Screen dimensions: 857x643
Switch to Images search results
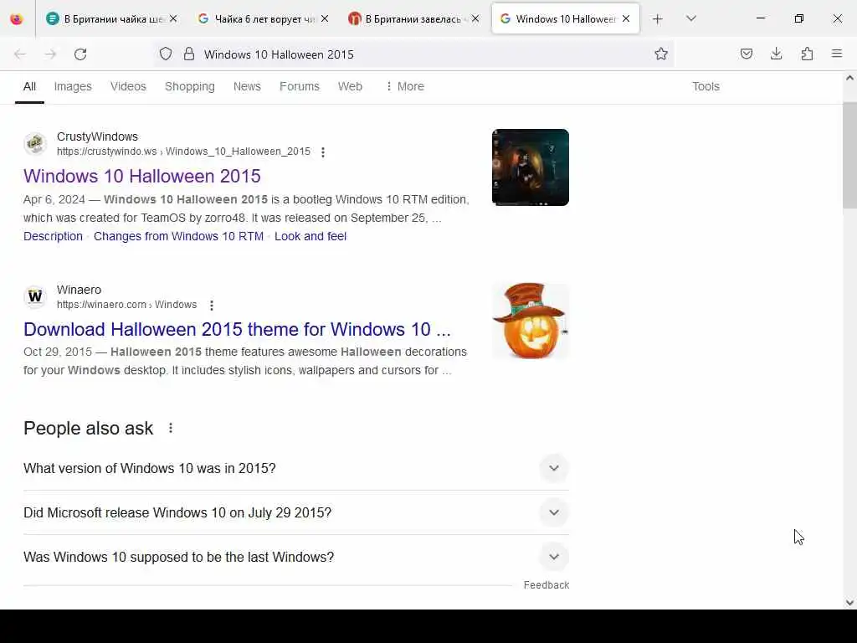coord(73,86)
